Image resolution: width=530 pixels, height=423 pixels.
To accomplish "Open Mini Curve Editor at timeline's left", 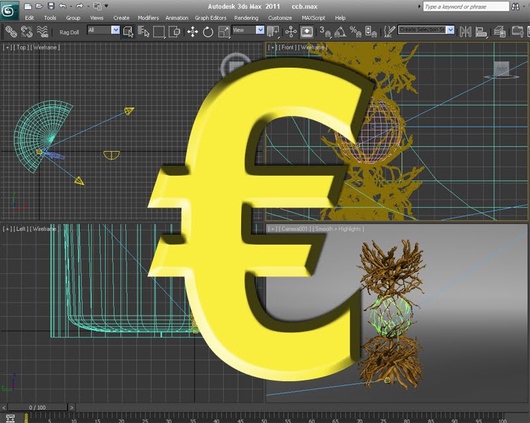I will (x=10, y=418).
